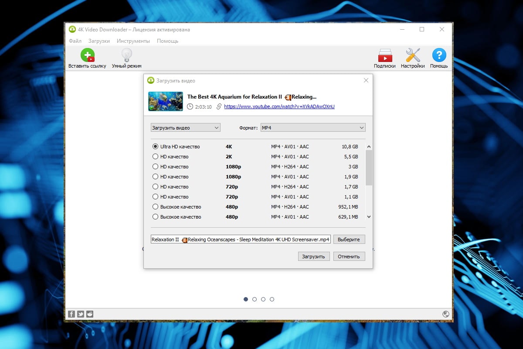This screenshot has width=523, height=349.
Task: Click the link chain icon beside YouTube URL
Action: pos(219,106)
